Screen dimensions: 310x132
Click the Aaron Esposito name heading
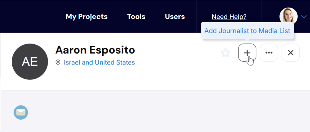click(x=95, y=50)
